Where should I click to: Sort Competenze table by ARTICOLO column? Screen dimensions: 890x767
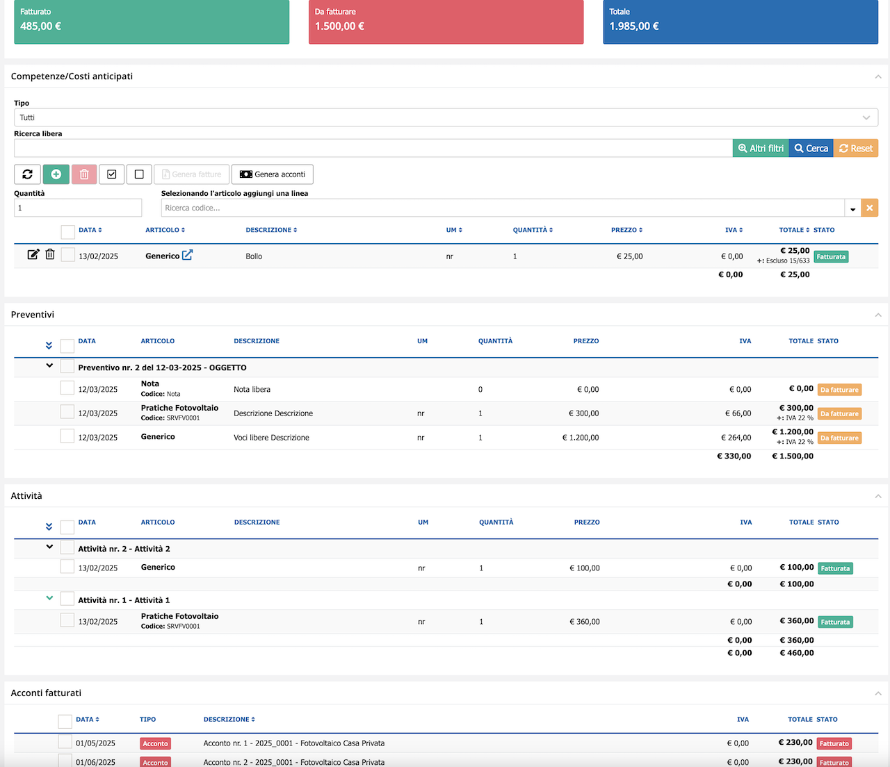(165, 230)
